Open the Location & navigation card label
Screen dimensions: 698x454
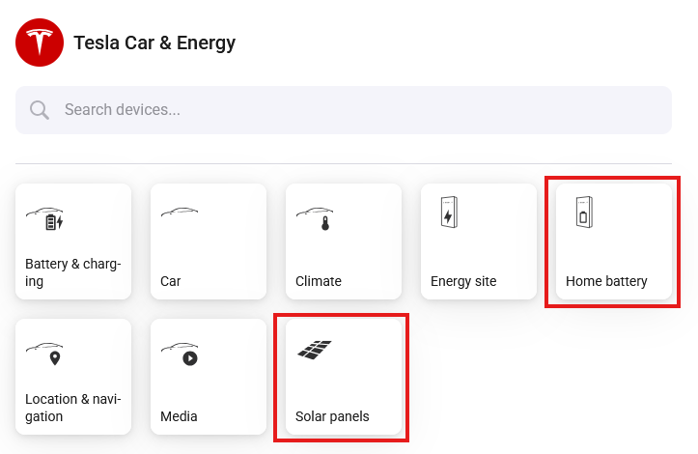[73, 408]
